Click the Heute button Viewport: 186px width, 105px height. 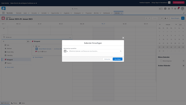click(x=154, y=18)
